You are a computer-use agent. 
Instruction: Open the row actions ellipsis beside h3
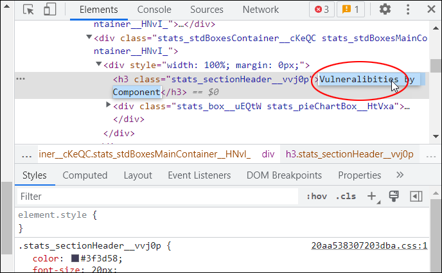tap(21, 78)
